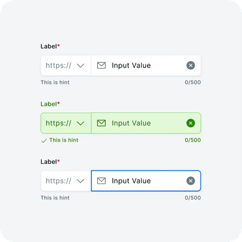The image size is (242, 242).
Task: Clear the top input with the gray X icon
Action: click(x=190, y=66)
